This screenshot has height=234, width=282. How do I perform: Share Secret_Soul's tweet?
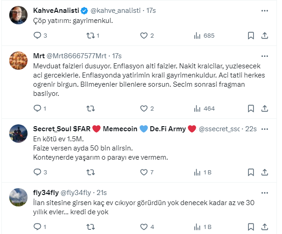265,173
